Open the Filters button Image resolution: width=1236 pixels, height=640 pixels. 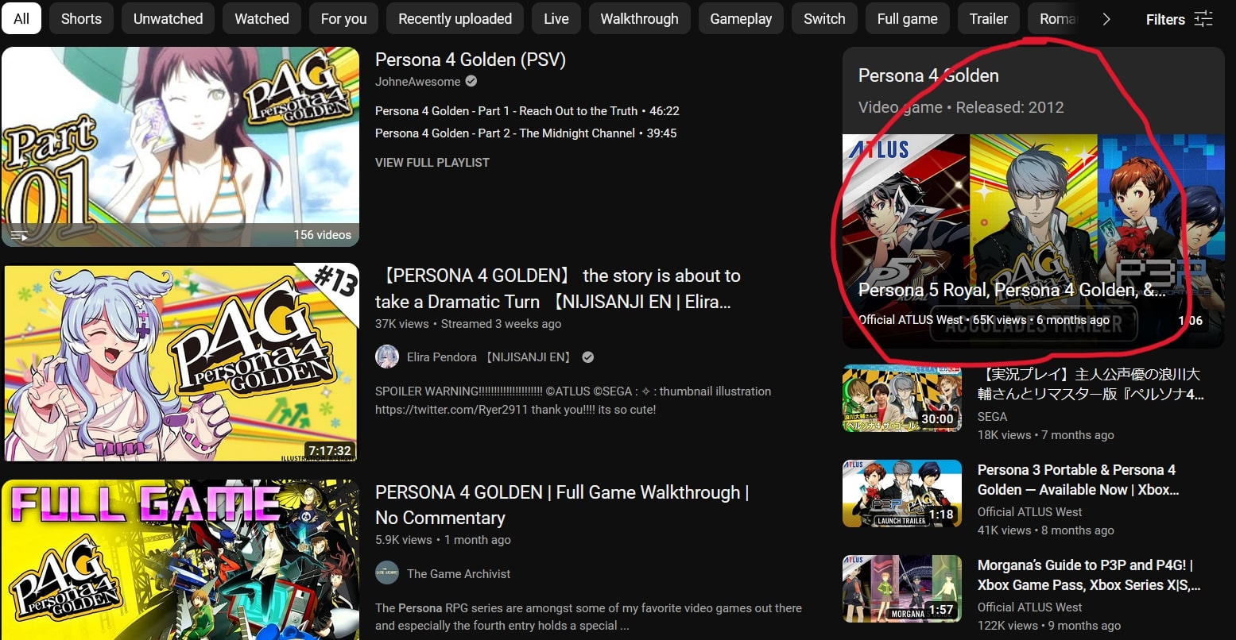pos(1179,19)
